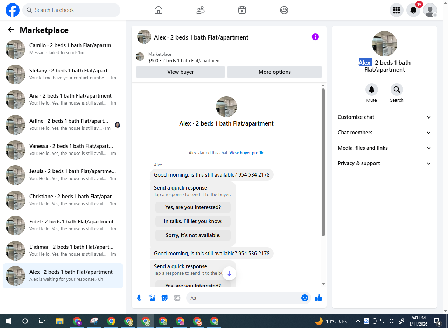Choose a GIF with the GIF icon
Image resolution: width=448 pixels, height=328 pixels.
(x=177, y=298)
